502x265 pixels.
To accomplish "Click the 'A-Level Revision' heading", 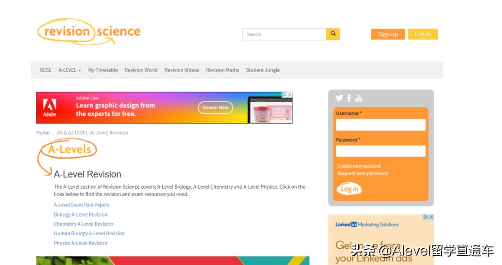I will [x=87, y=174].
